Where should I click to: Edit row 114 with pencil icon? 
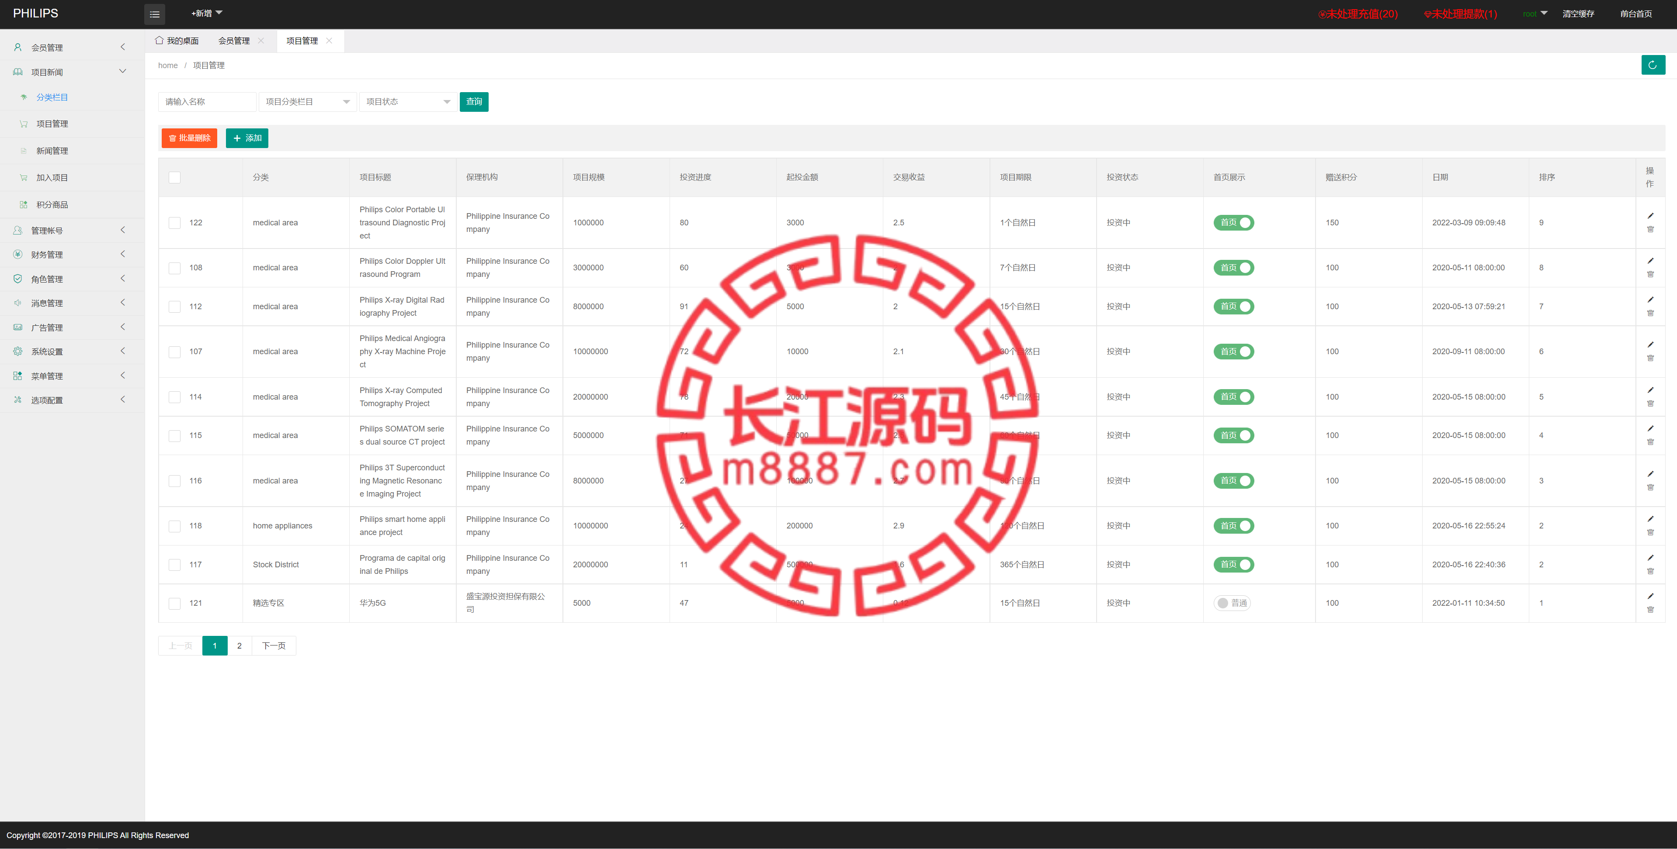coord(1649,390)
